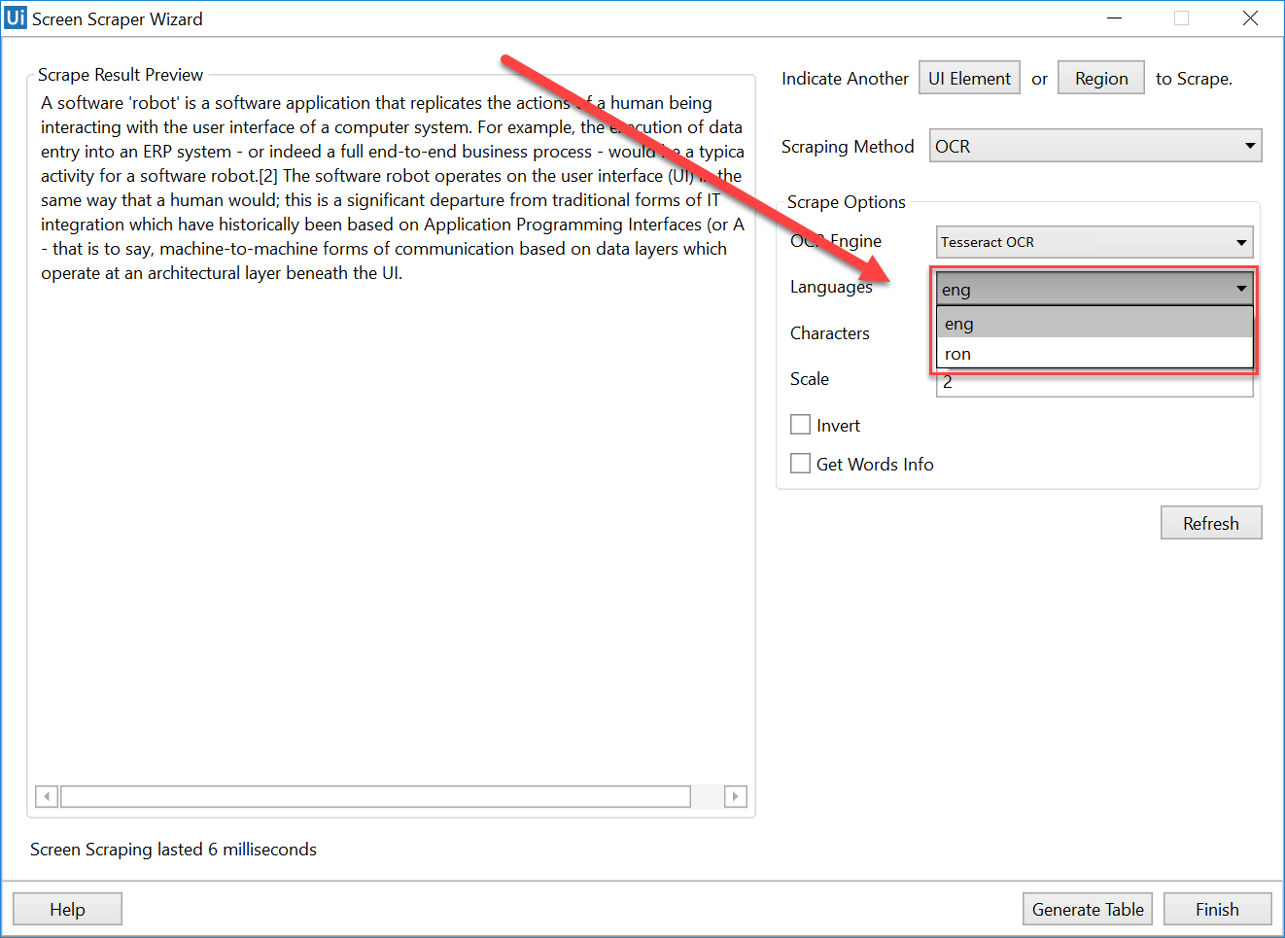1285x938 pixels.
Task: Click the Refresh button
Action: click(1211, 523)
